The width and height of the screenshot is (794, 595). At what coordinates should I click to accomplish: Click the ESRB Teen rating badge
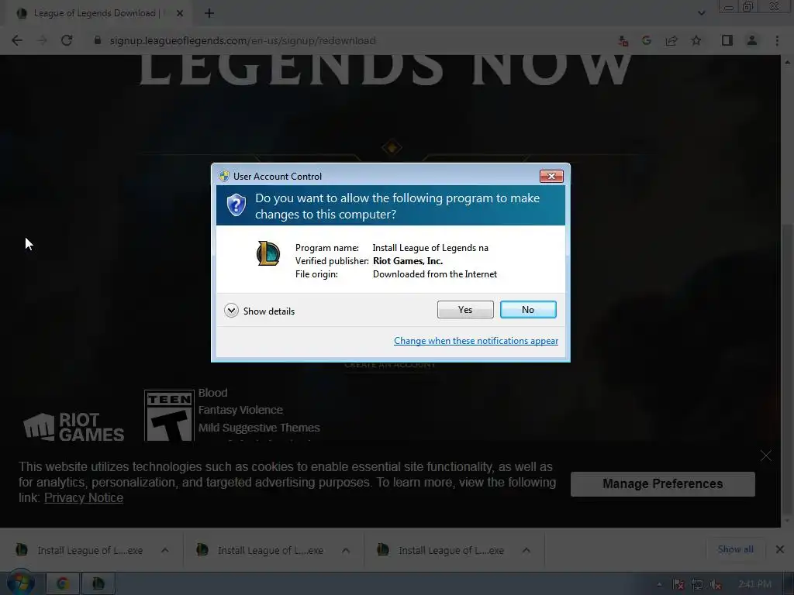pyautogui.click(x=169, y=415)
